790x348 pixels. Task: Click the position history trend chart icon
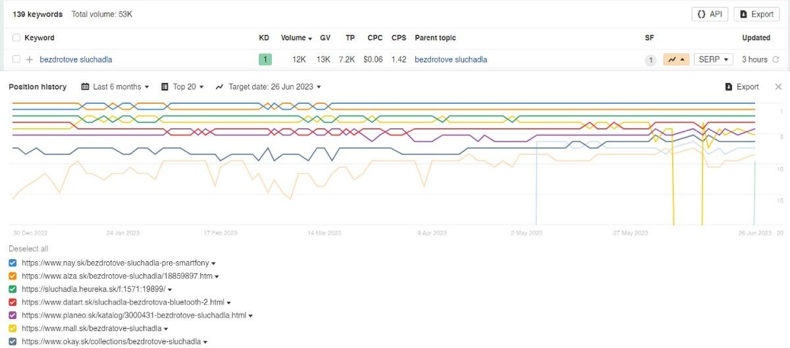coord(676,60)
